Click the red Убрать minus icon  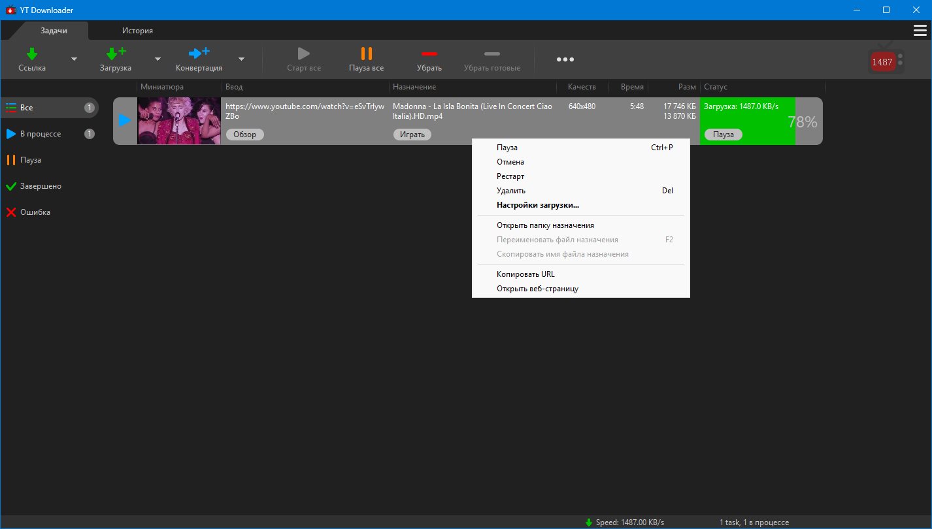429,54
